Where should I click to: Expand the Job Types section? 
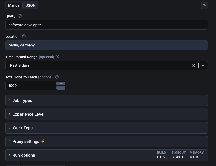[x=107, y=100]
